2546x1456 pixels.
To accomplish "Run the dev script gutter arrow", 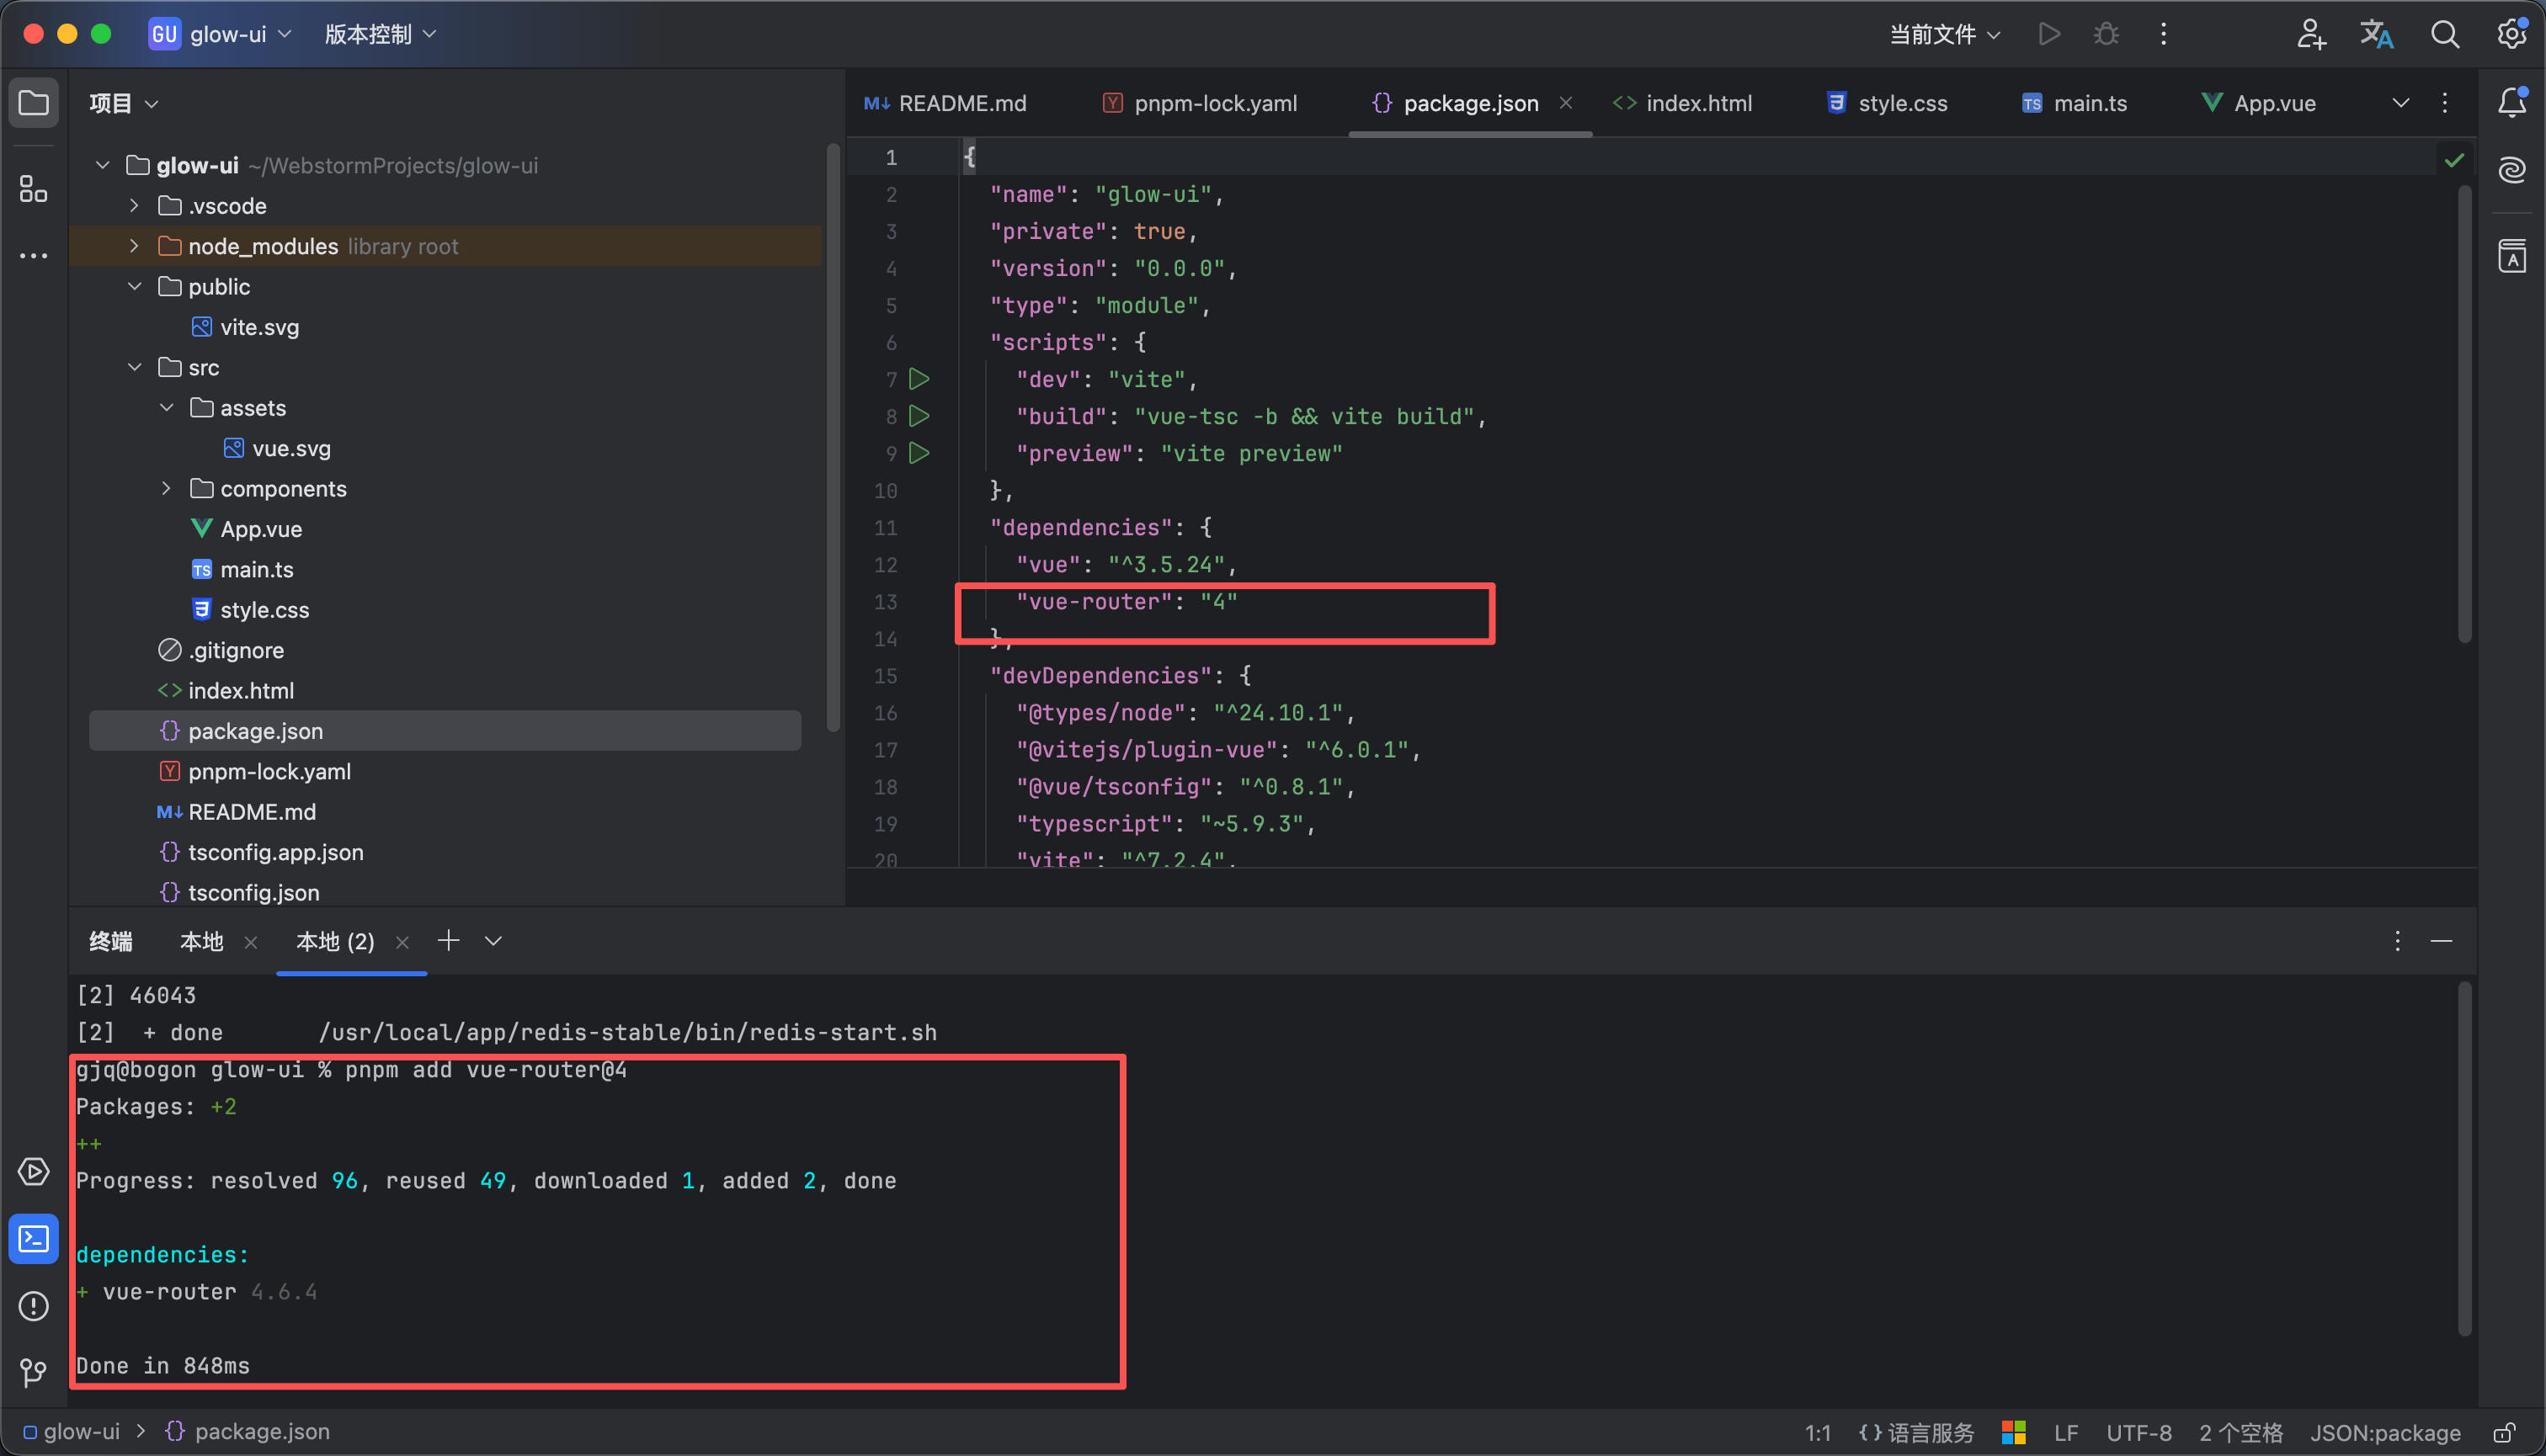I will pos(919,379).
